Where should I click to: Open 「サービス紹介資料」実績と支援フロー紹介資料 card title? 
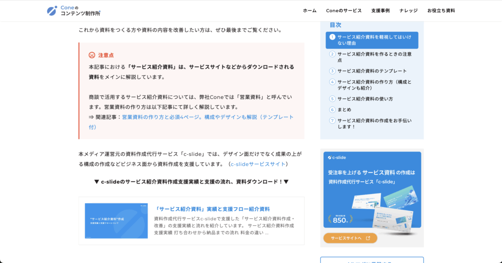[212, 209]
